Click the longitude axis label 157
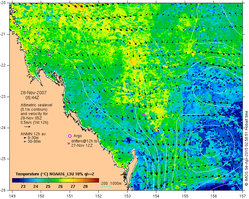 [243, 196]
